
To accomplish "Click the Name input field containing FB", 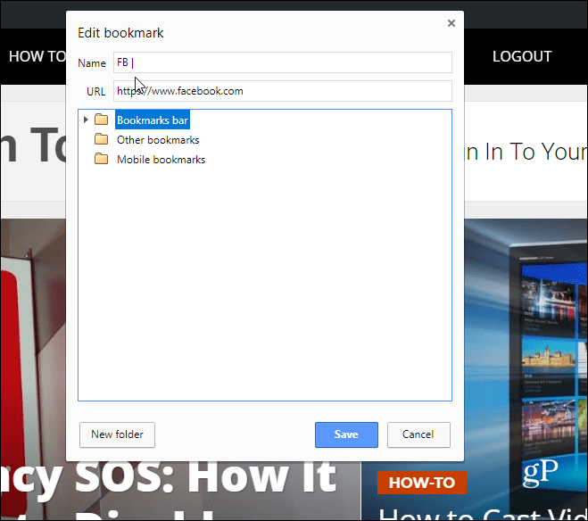I will (x=282, y=62).
